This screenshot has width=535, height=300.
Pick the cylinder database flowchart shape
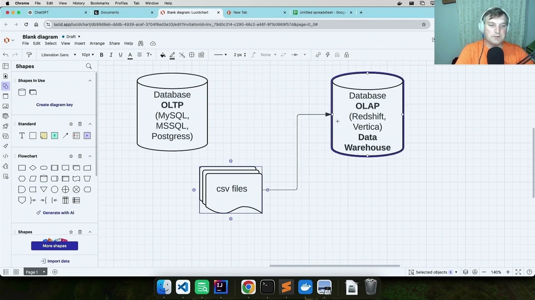click(44, 179)
